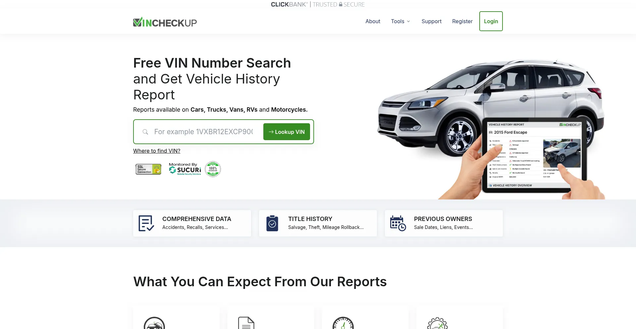
Task: Click the Comprehensive Data document icon
Action: (x=146, y=223)
